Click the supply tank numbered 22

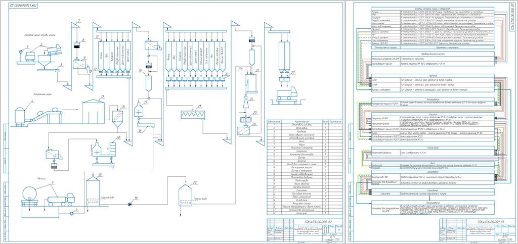[185, 195]
